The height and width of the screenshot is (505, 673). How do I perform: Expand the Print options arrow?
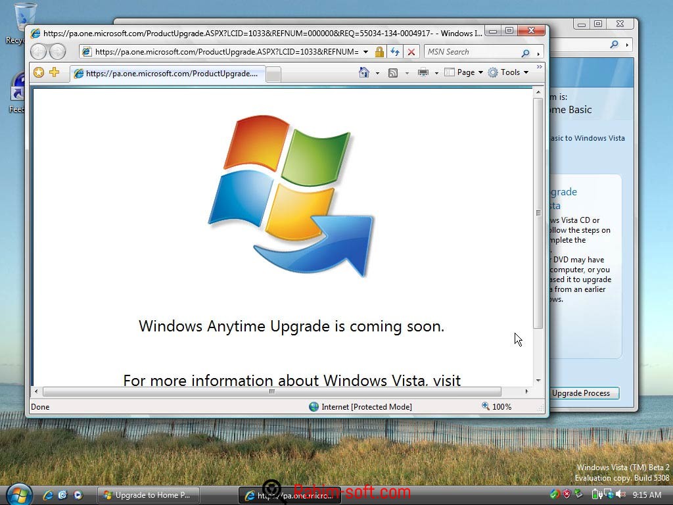436,73
